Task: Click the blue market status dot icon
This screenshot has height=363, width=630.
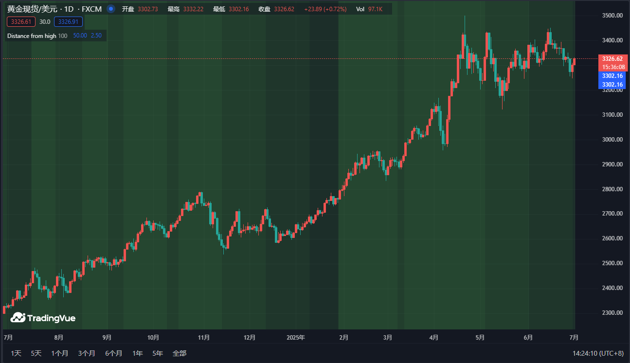Action: [110, 9]
